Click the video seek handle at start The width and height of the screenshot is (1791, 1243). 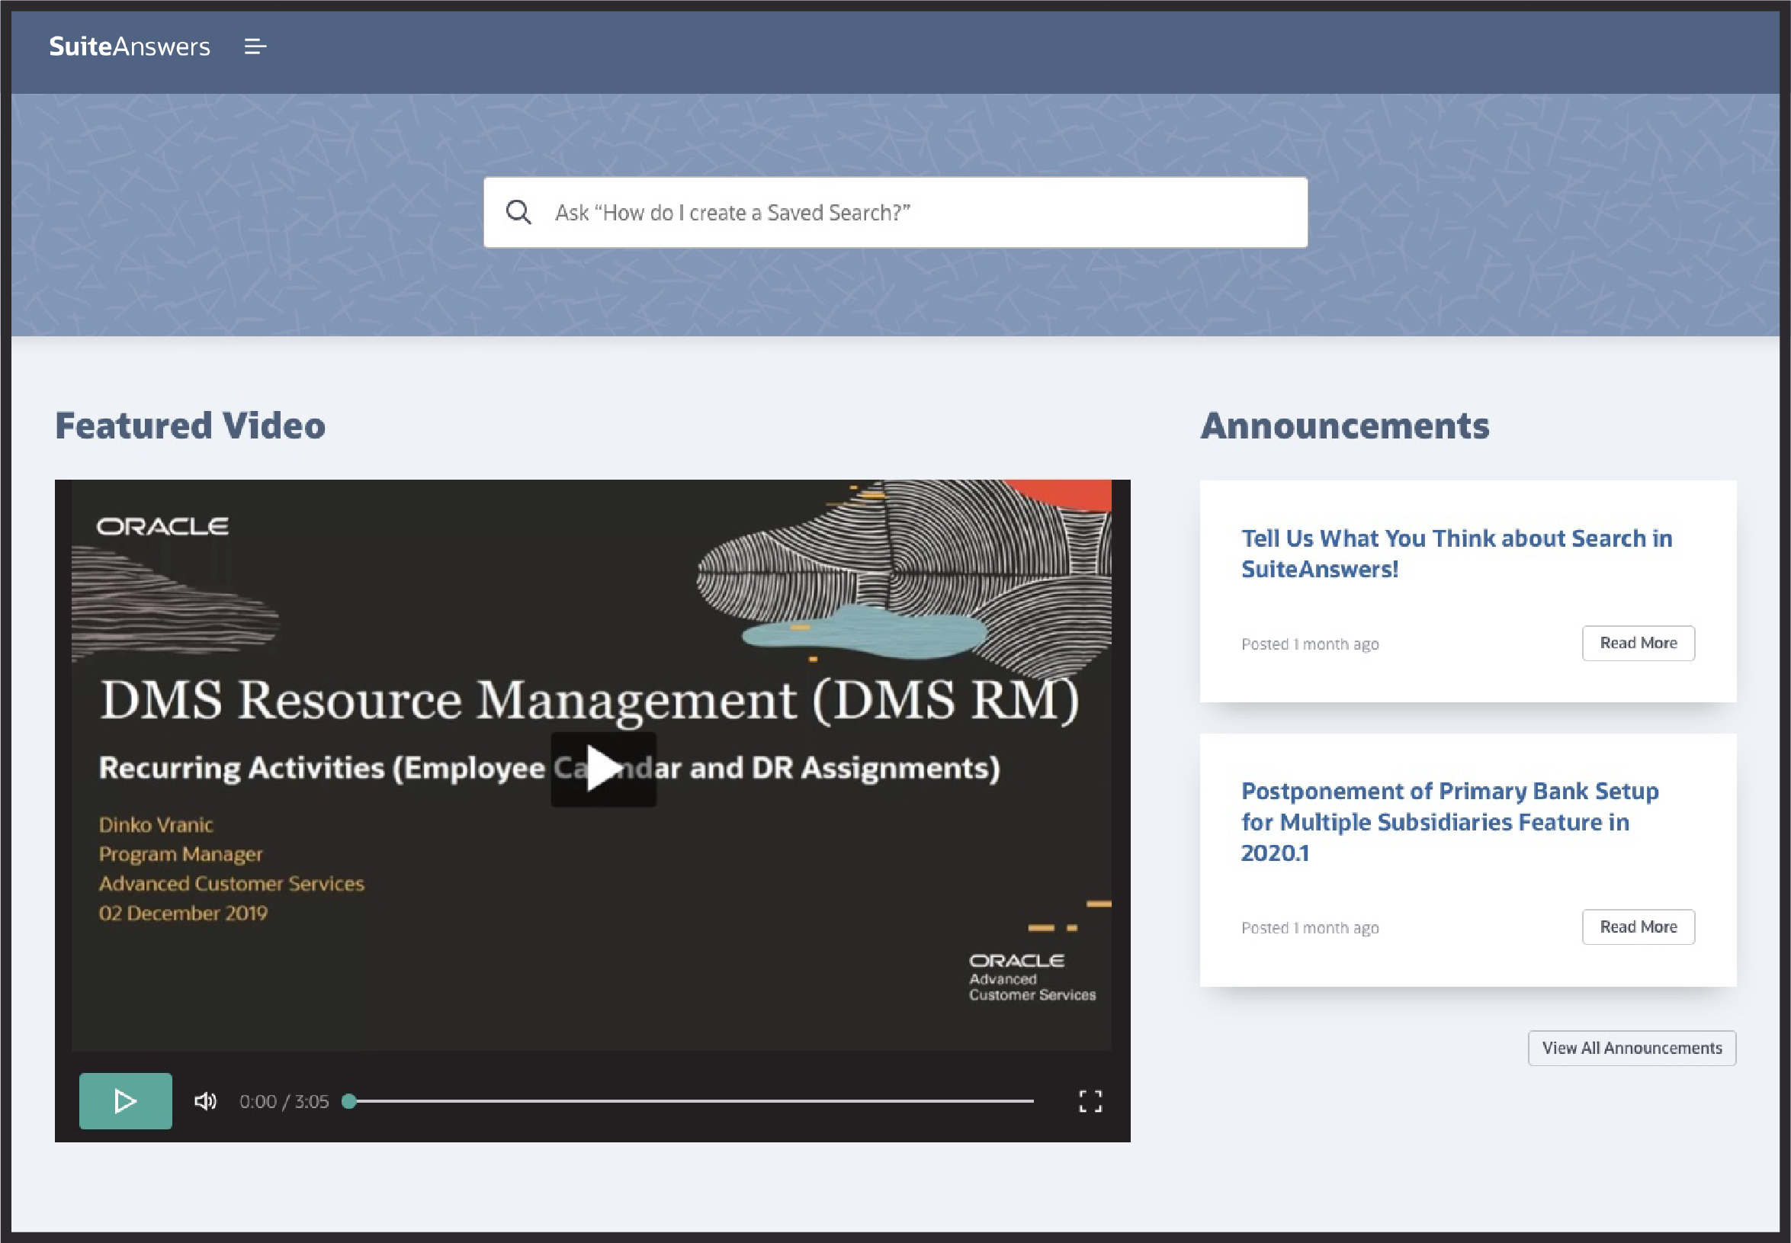(x=350, y=1100)
